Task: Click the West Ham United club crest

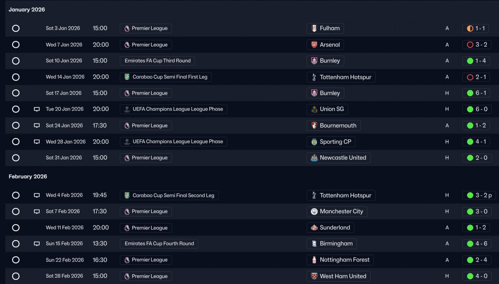Action: tap(314, 276)
